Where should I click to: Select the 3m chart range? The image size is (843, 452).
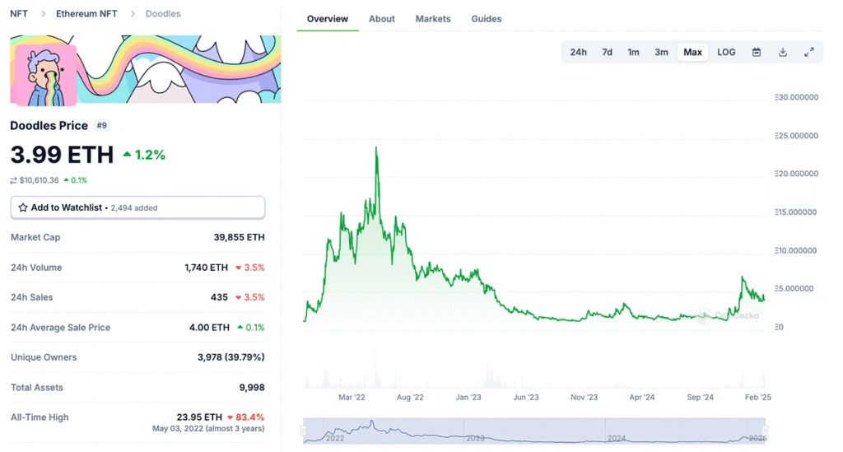coord(661,52)
